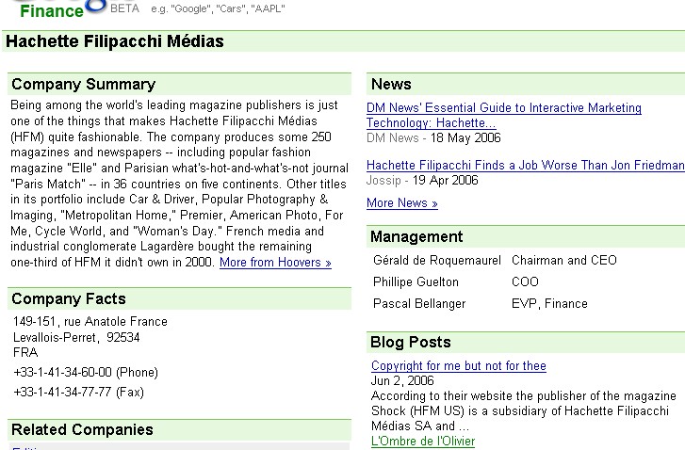685x450 pixels.
Task: Click the address 149-151, rue Anatole France
Action: pyautogui.click(x=90, y=322)
